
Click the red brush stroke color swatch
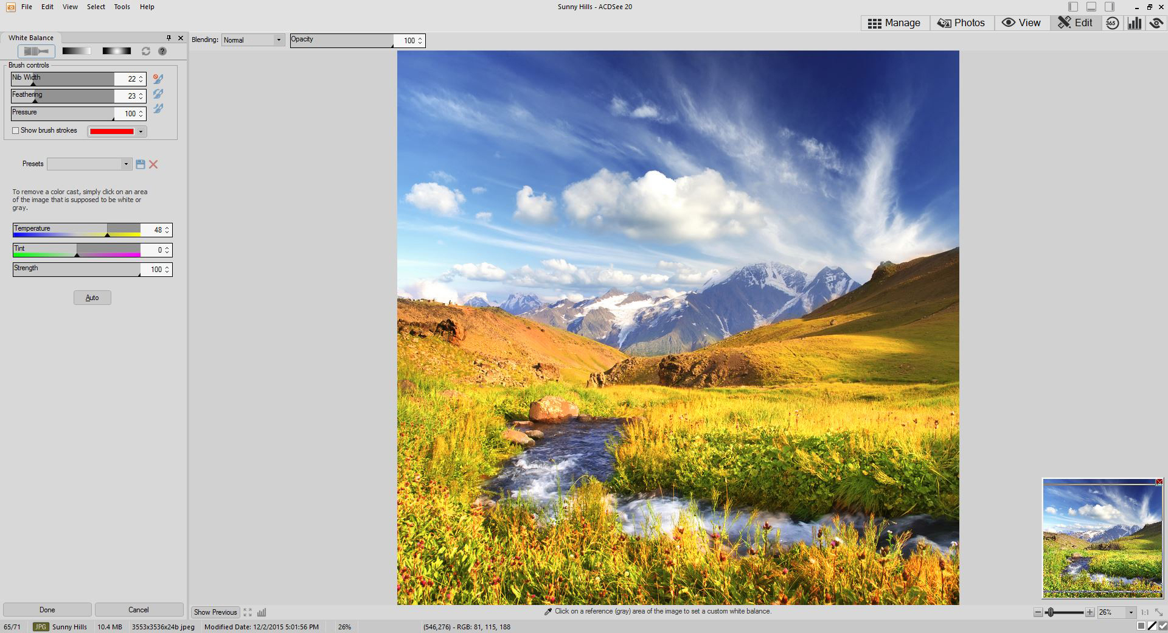[112, 131]
